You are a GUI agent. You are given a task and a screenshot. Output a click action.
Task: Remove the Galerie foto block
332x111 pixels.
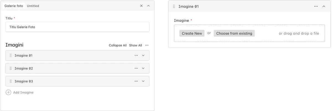tap(141, 6)
